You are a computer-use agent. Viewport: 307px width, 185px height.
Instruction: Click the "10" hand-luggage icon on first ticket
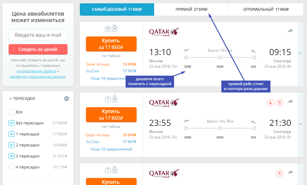coord(108,28)
